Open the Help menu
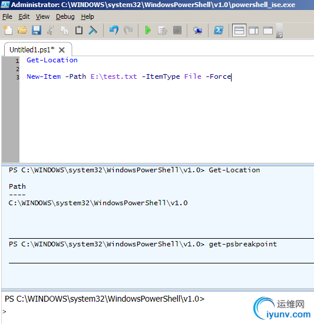Viewport: 314px width, 324px height. 87,16
